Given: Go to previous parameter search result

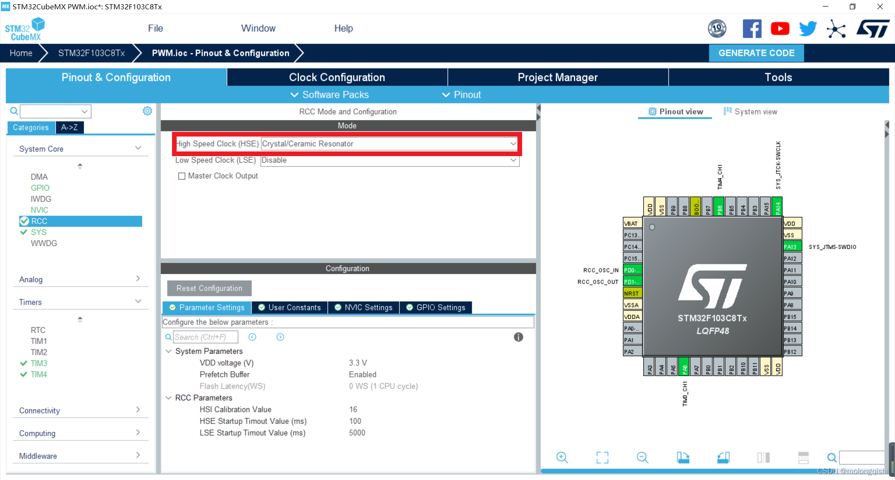Looking at the screenshot, I should [252, 337].
